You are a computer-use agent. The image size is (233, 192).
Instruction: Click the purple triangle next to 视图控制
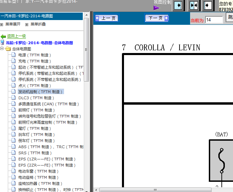pyautogui.click(x=156, y=8)
